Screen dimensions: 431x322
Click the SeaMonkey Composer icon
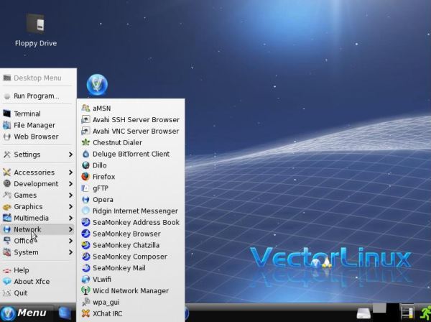pyautogui.click(x=85, y=257)
